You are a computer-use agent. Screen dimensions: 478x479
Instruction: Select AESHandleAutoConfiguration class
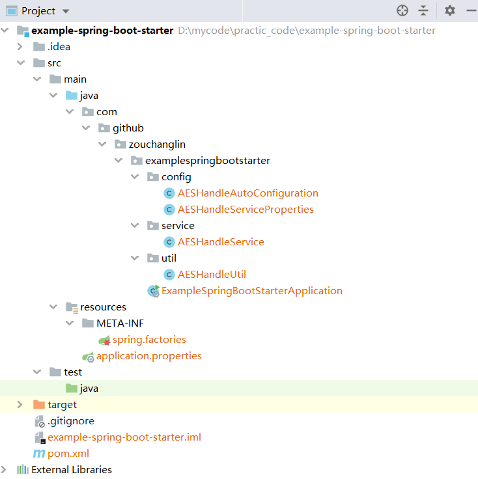(x=247, y=193)
